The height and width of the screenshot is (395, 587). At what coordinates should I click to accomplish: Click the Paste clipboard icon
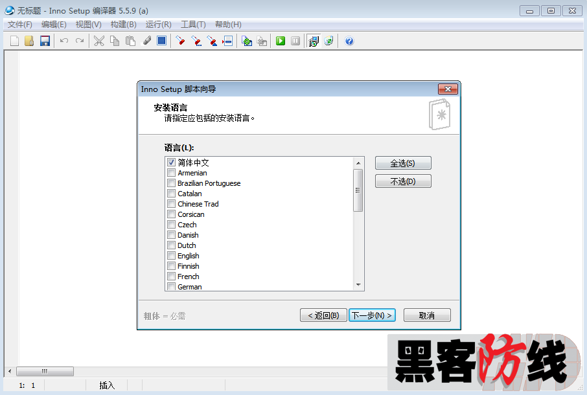coord(130,41)
